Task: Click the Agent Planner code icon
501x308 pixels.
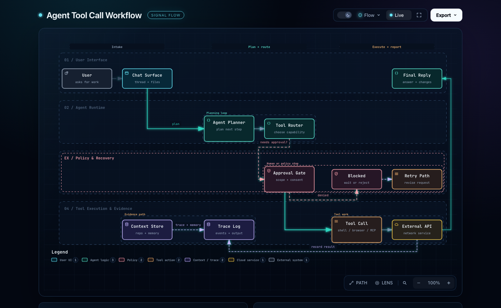Action: point(209,120)
